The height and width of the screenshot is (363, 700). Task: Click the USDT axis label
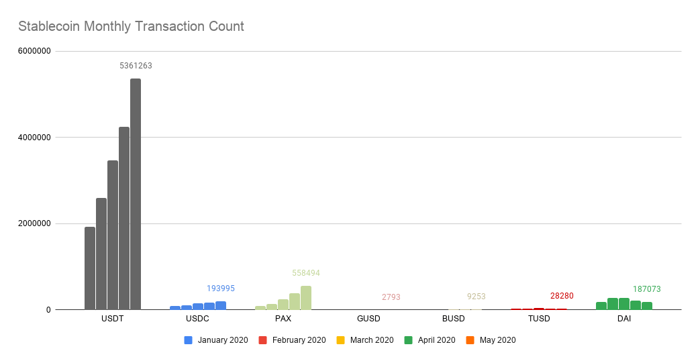click(113, 319)
